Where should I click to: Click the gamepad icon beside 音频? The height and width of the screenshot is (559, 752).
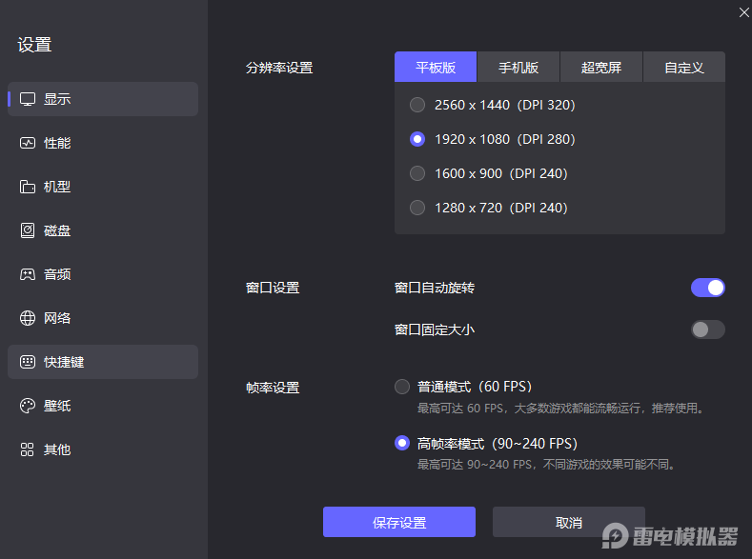28,274
